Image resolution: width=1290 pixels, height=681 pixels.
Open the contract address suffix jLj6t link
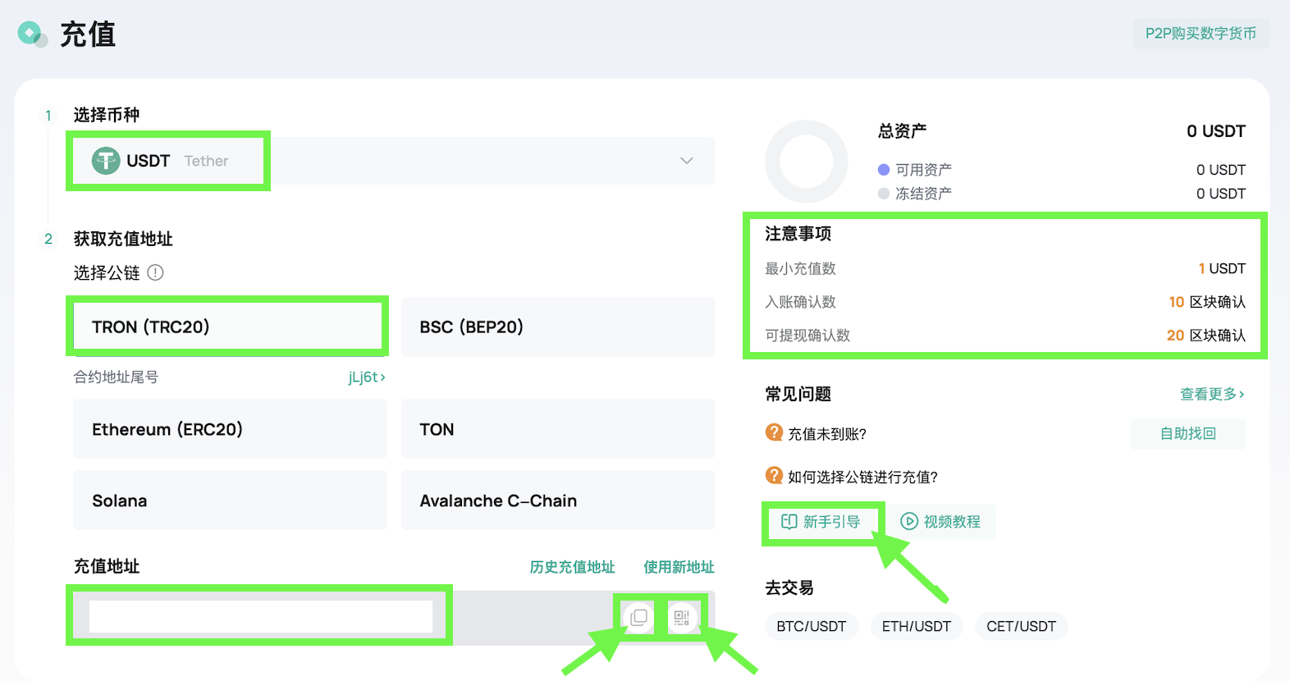click(367, 377)
